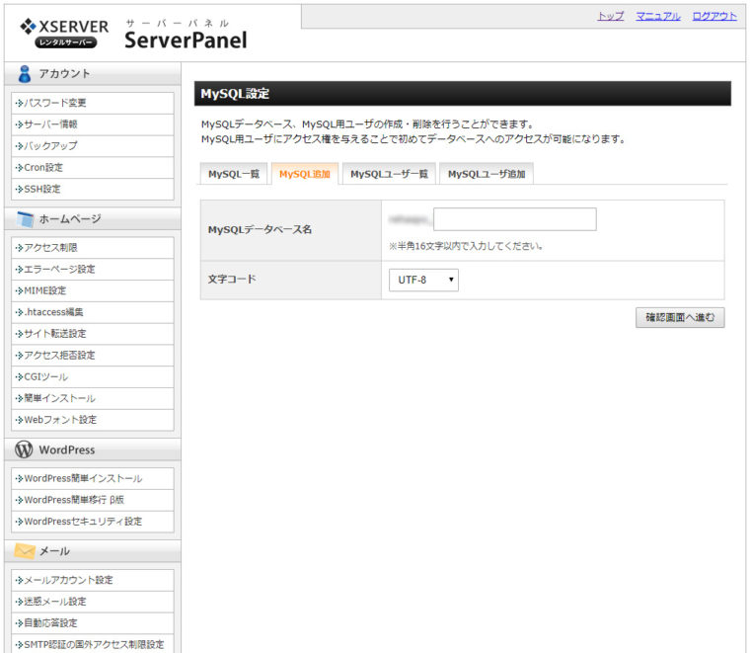Open アクセス拒否設定 in the sidebar
750x653 pixels.
(93, 356)
